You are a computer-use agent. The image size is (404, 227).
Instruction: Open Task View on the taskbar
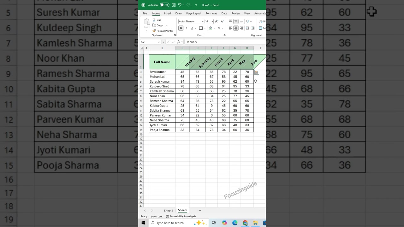pos(214,223)
